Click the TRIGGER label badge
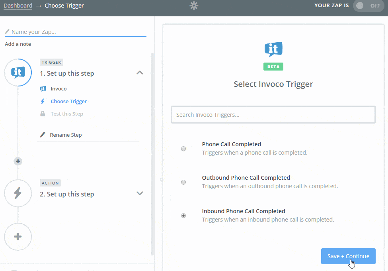388x271 pixels. pyautogui.click(x=51, y=62)
